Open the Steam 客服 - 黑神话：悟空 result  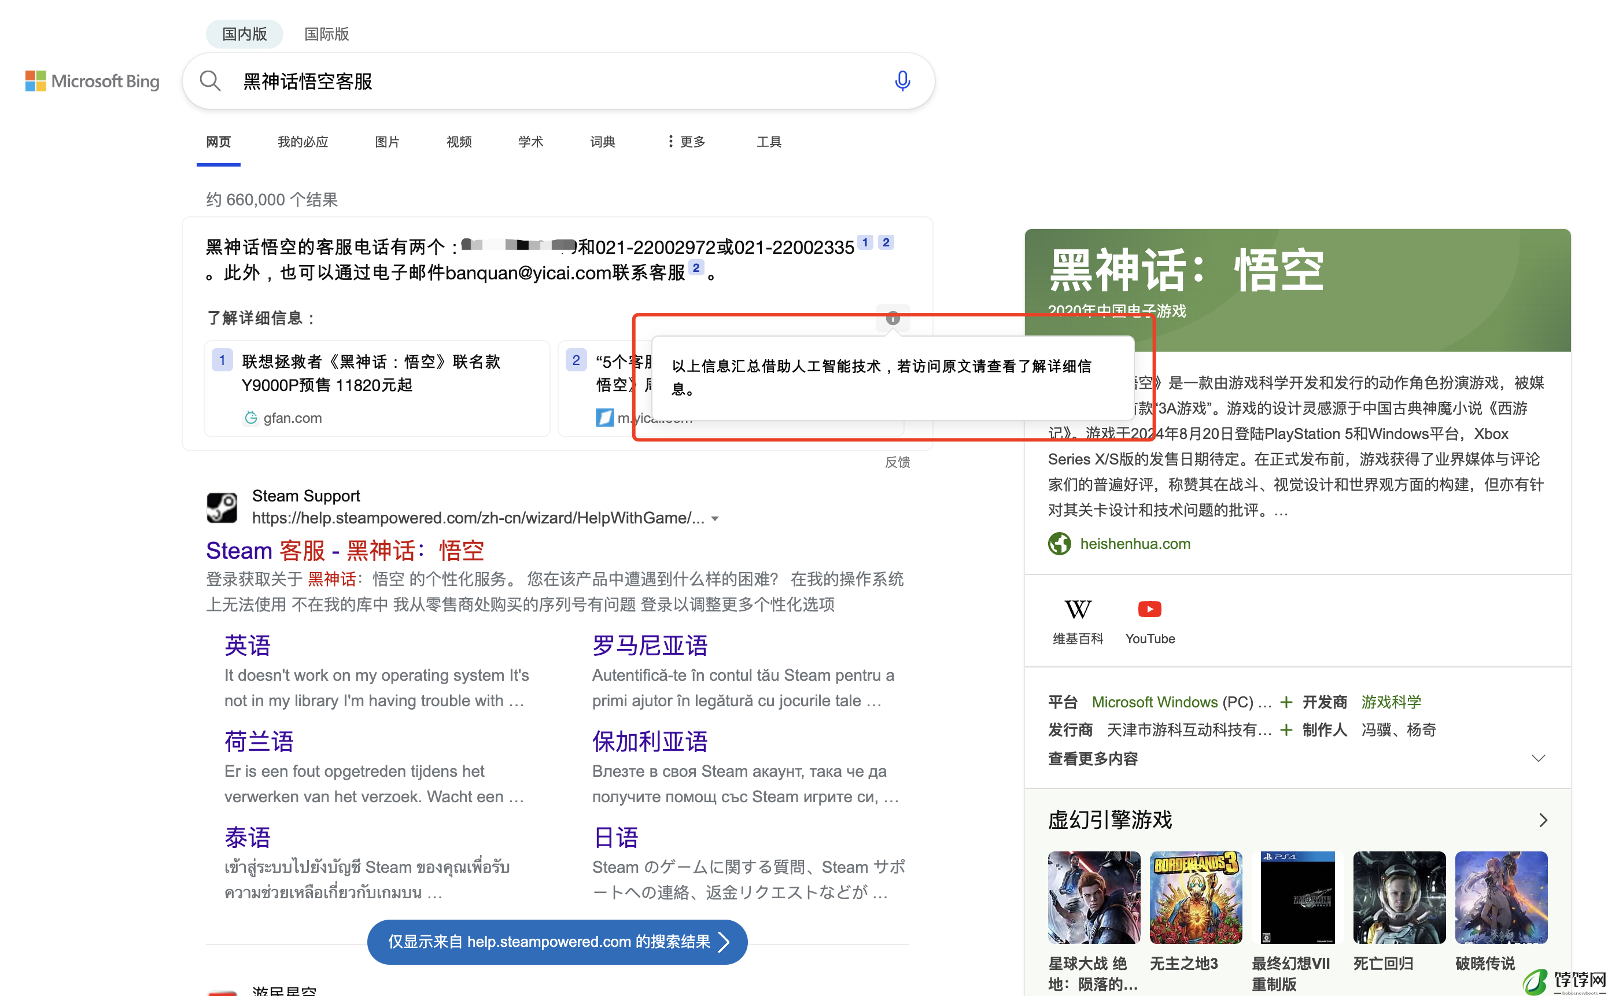click(345, 551)
